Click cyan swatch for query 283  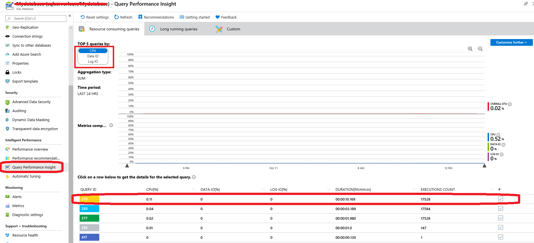point(89,209)
